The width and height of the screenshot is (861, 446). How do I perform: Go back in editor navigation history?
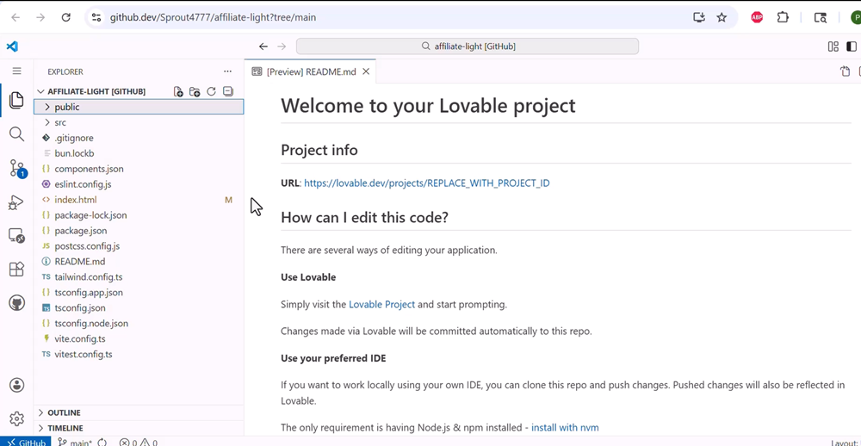[x=263, y=46]
